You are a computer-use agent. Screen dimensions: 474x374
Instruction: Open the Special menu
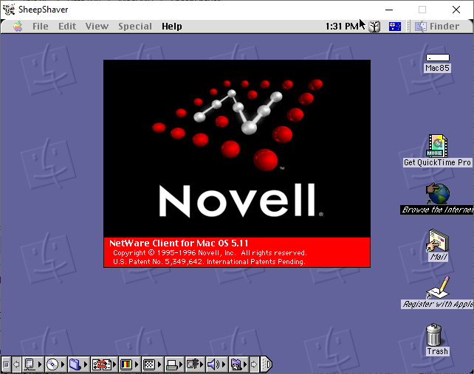pos(135,27)
